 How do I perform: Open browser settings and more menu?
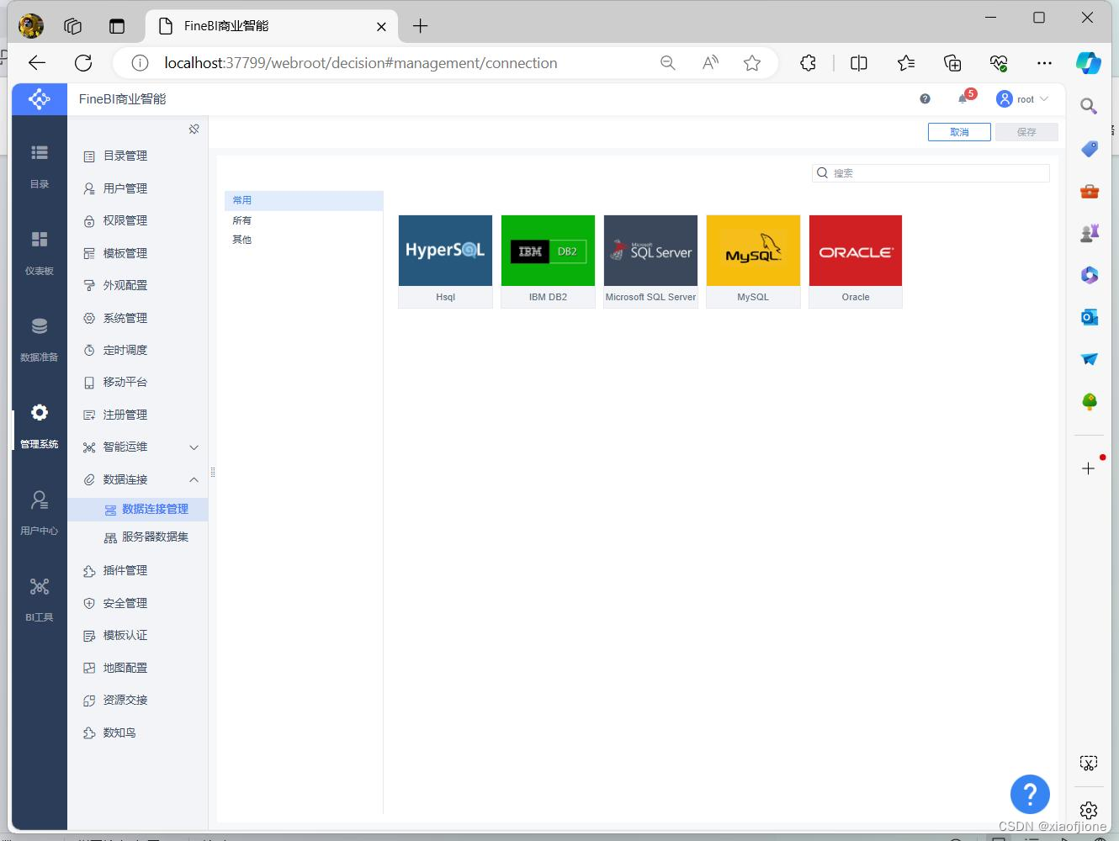(x=1044, y=63)
